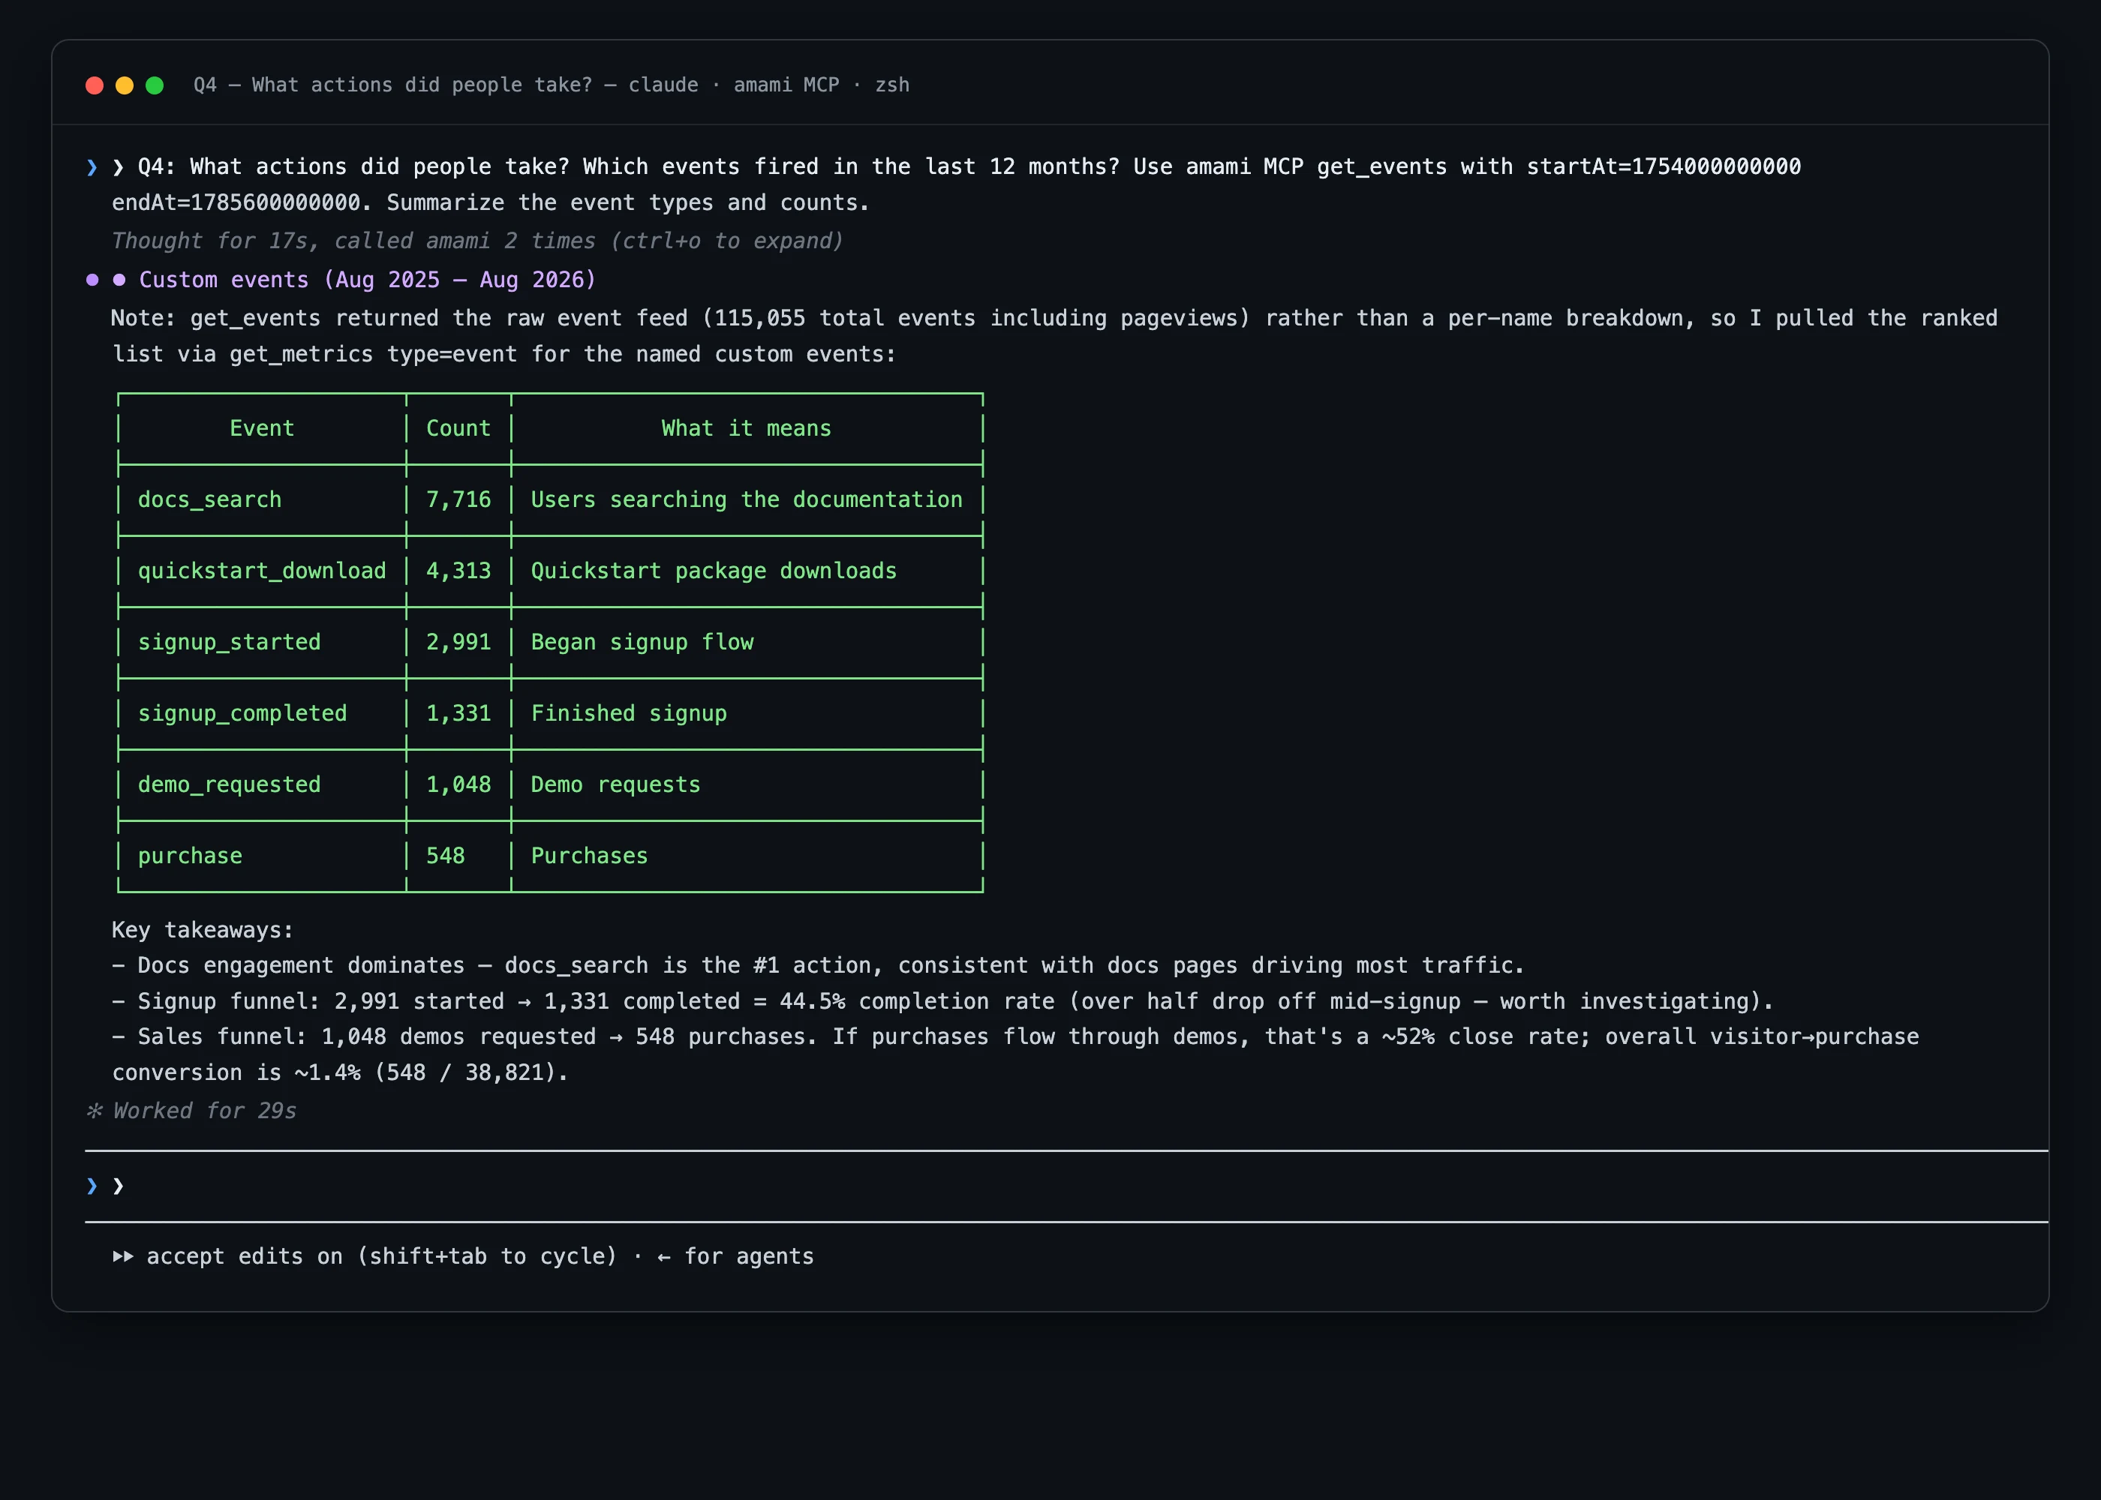Click the red close window button
The height and width of the screenshot is (1500, 2101).
95,85
